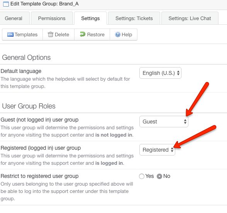Screen dimensions: 227x213
Task: Click the Restore button text
Action: click(96, 35)
